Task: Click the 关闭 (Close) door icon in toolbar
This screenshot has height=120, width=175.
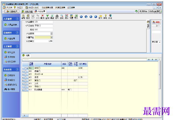Action: coord(110,17)
